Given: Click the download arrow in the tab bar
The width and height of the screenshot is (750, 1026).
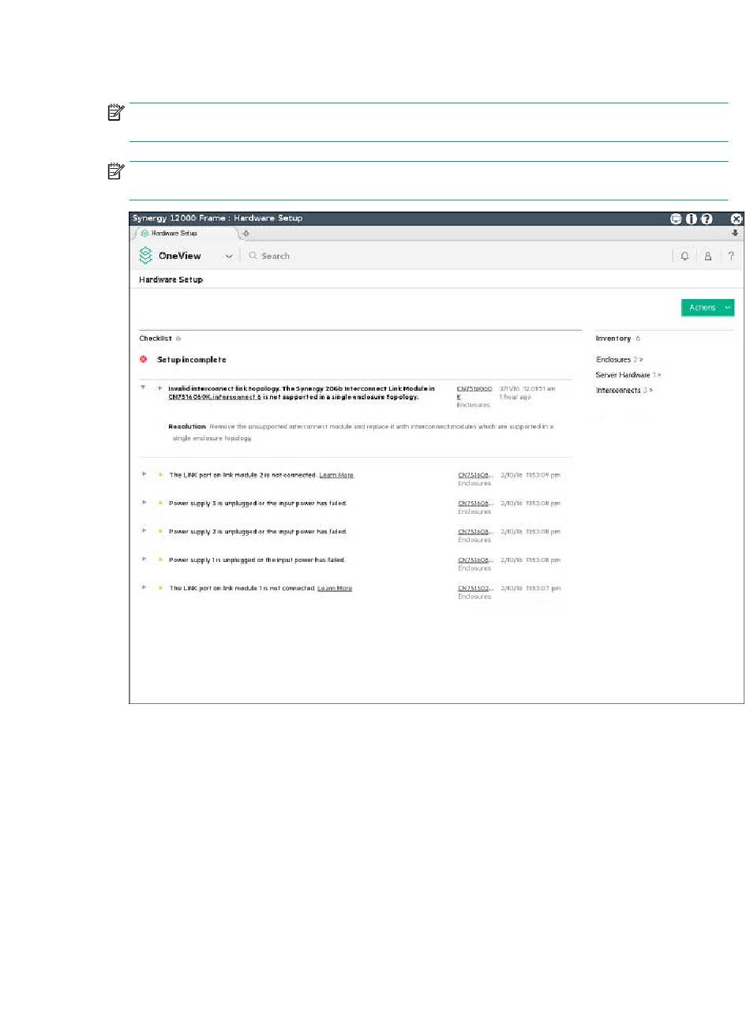Looking at the screenshot, I should [735, 233].
